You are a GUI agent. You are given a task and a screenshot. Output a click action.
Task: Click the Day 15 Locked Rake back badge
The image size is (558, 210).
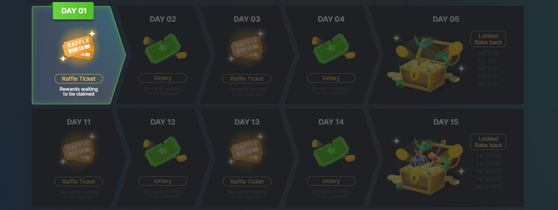click(488, 142)
